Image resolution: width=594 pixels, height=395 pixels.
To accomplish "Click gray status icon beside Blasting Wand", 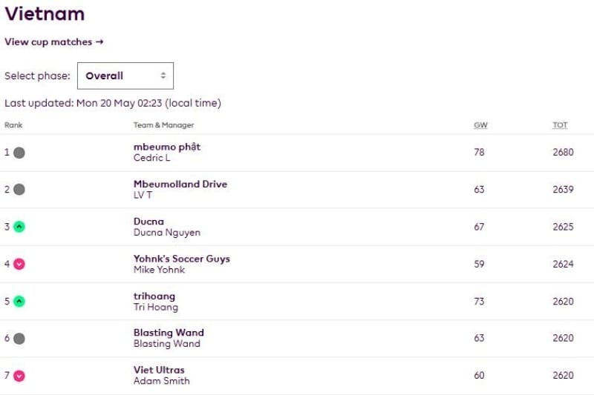I will (19, 338).
